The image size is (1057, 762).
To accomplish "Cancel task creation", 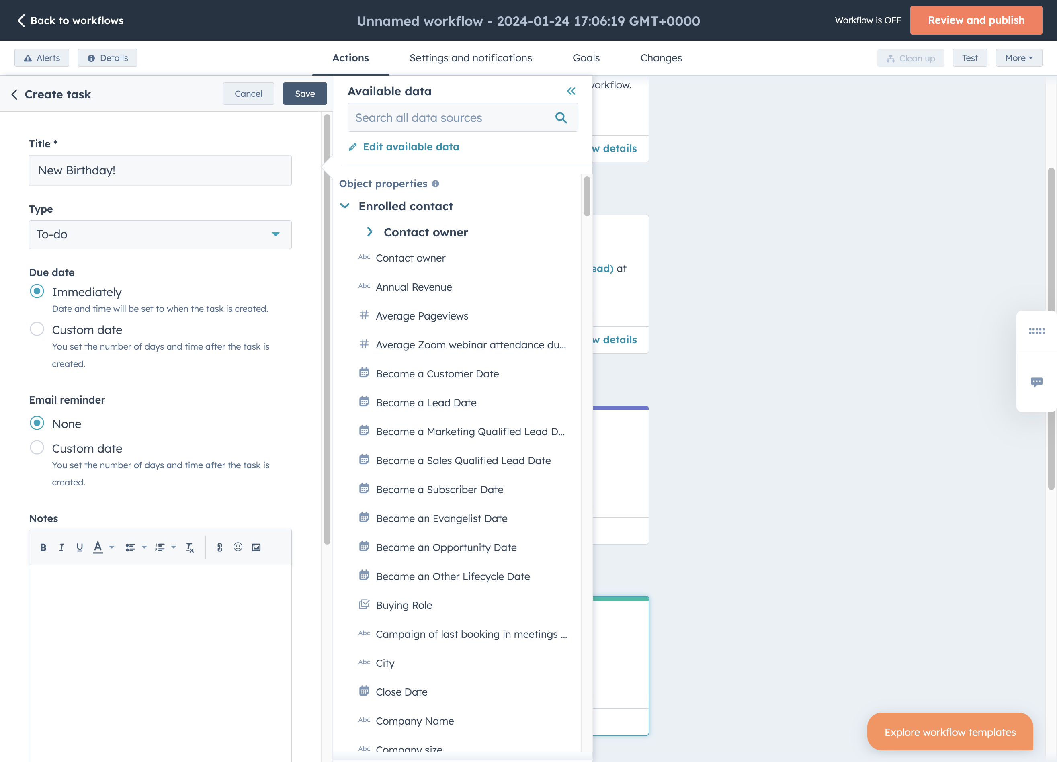I will click(x=248, y=94).
